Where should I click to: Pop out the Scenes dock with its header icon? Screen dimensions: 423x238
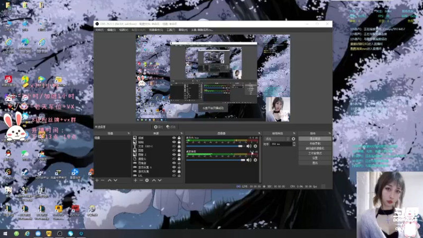pos(128,133)
